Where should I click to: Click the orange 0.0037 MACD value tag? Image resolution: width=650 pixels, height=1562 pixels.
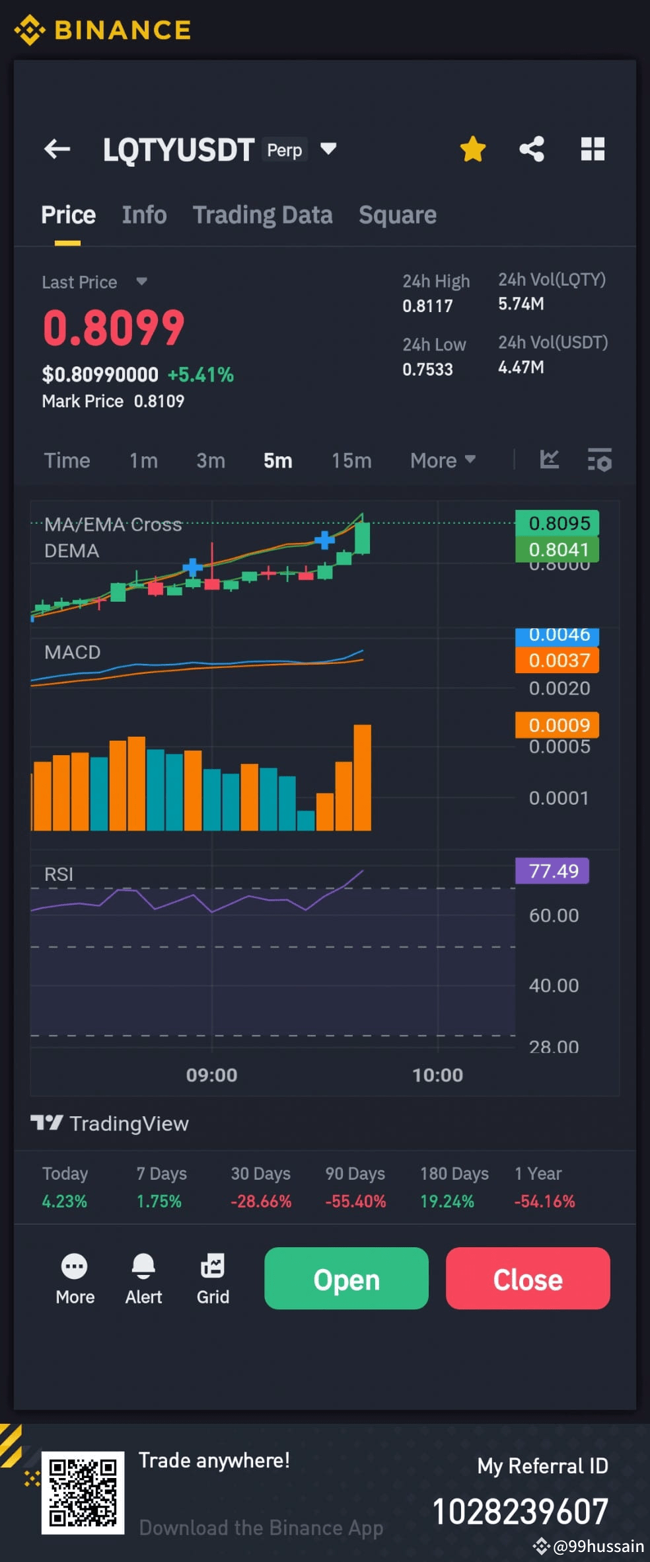click(x=558, y=660)
